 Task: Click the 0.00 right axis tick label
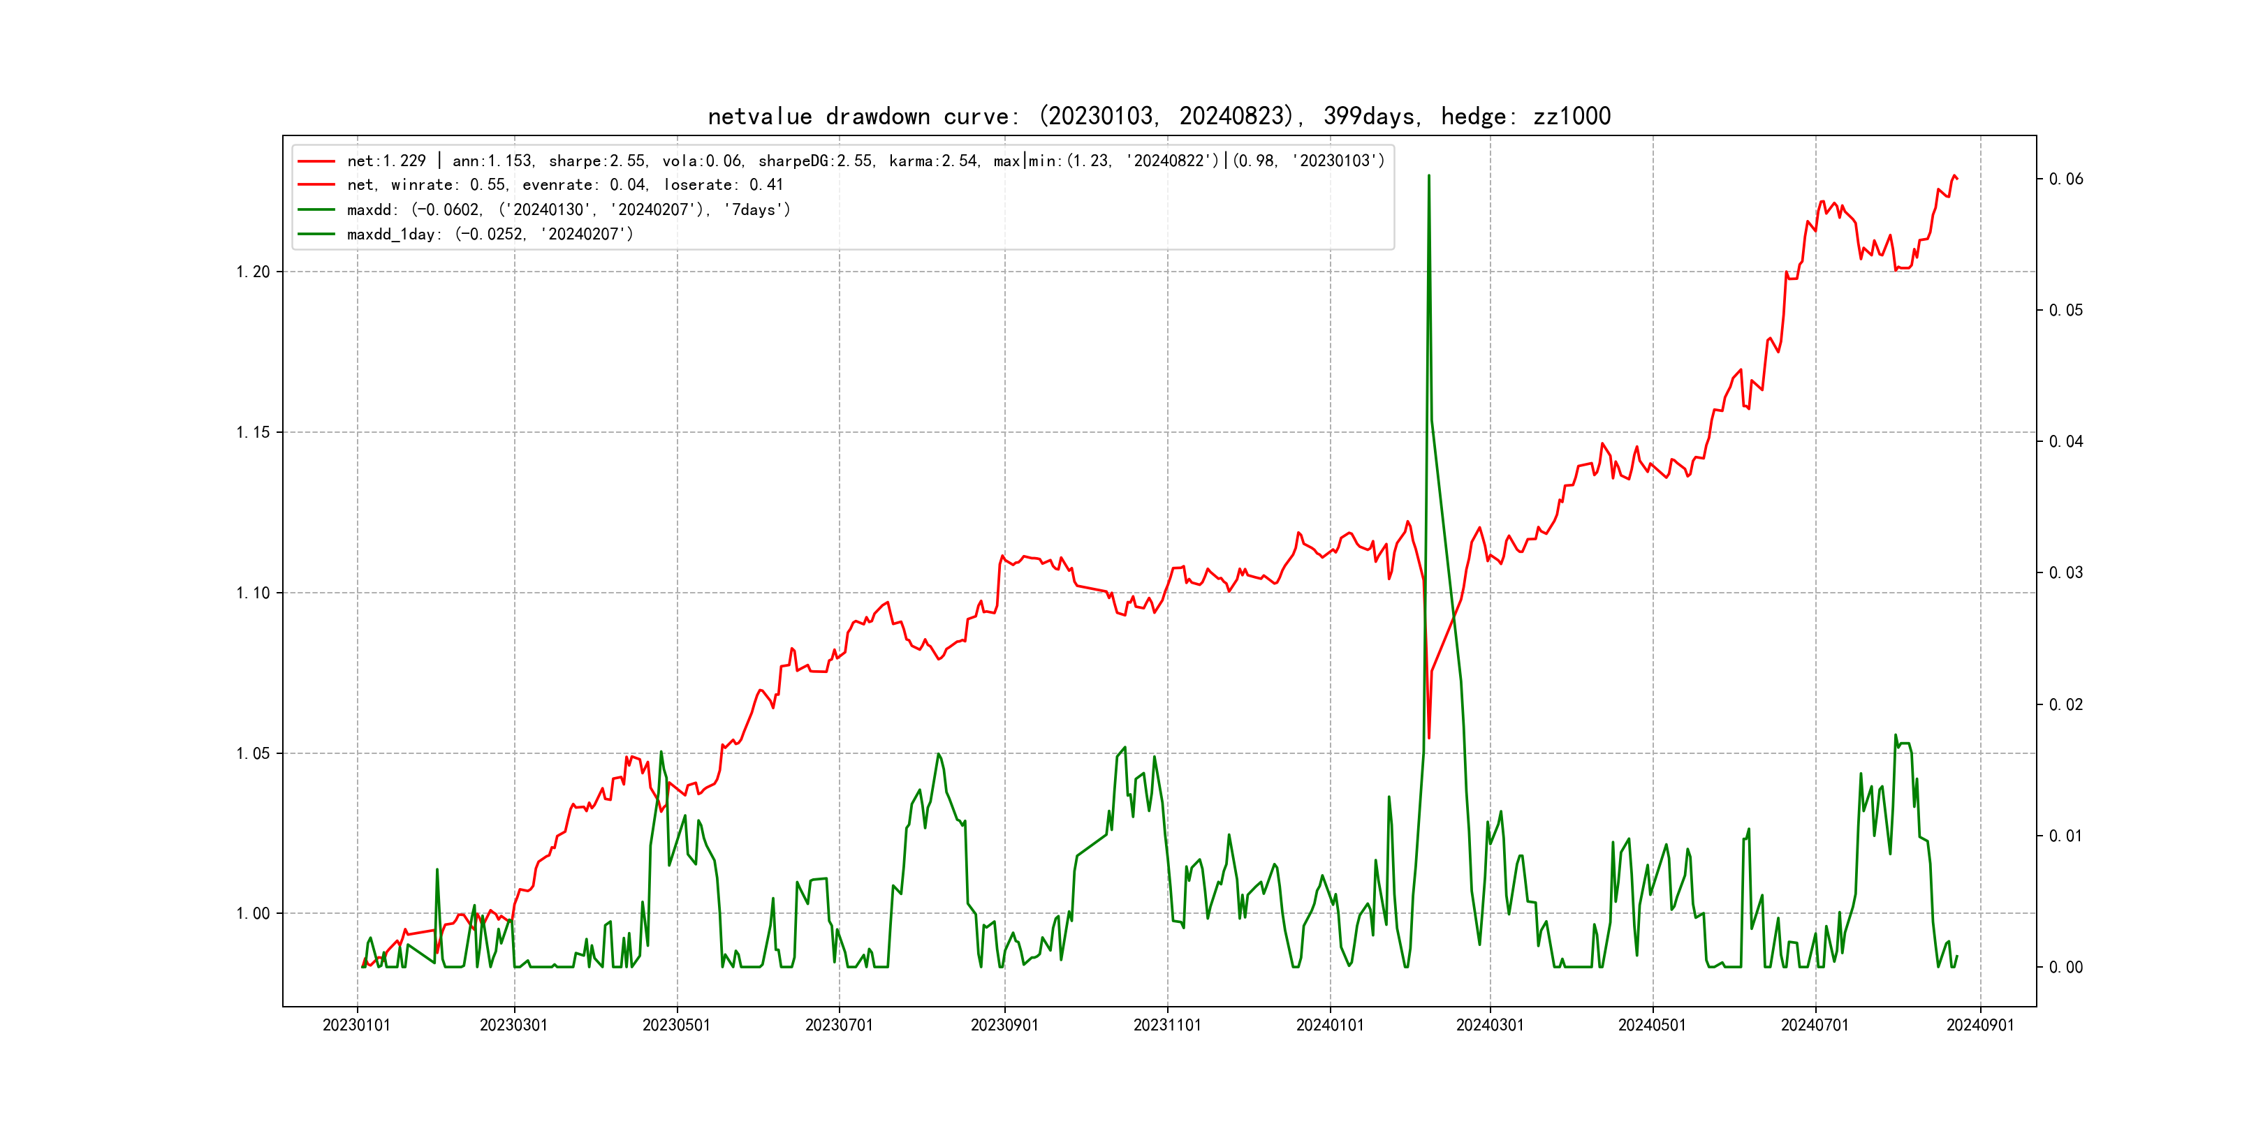pos(2065,968)
